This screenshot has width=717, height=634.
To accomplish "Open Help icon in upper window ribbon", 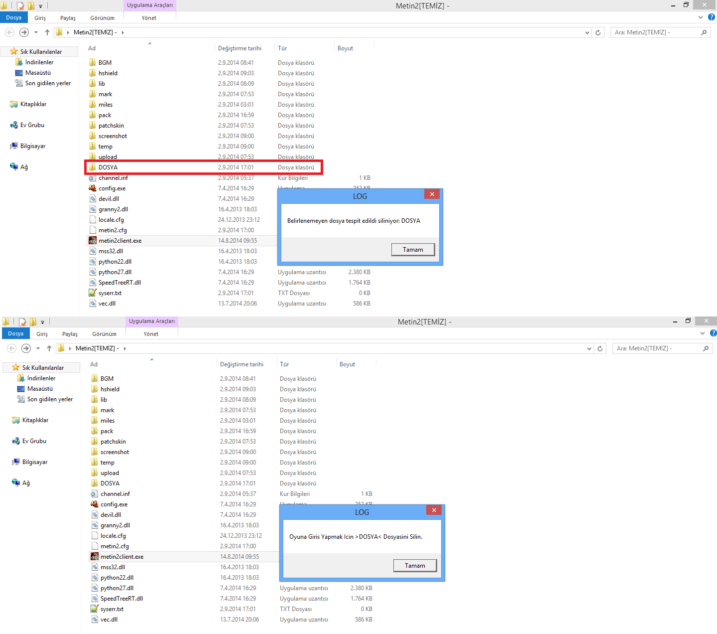I will click(x=712, y=17).
